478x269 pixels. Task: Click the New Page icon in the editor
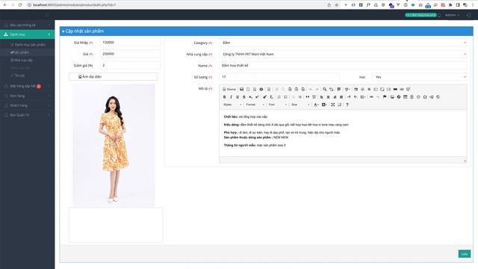[x=248, y=90]
